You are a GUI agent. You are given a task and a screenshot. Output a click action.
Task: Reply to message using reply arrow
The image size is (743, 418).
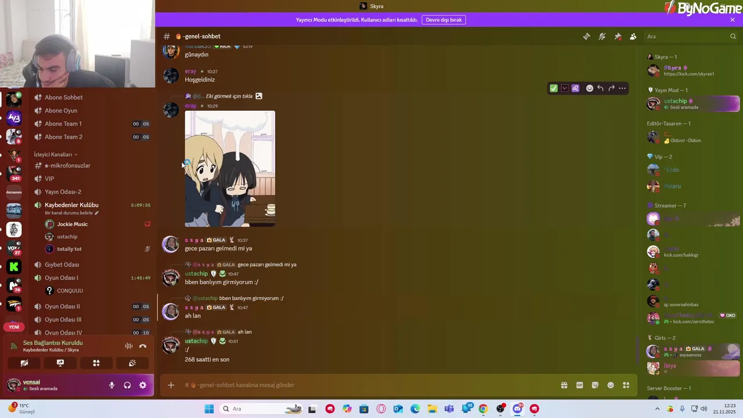click(600, 88)
